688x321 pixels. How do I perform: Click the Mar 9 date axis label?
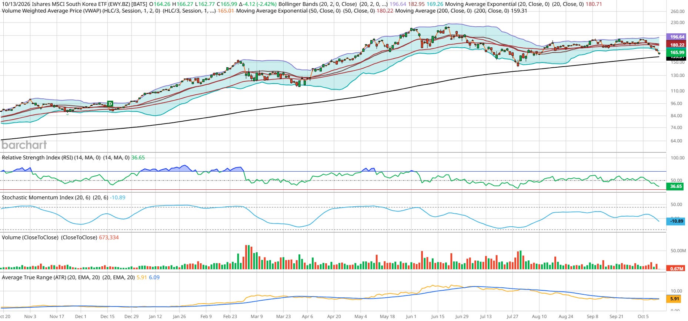point(257,317)
